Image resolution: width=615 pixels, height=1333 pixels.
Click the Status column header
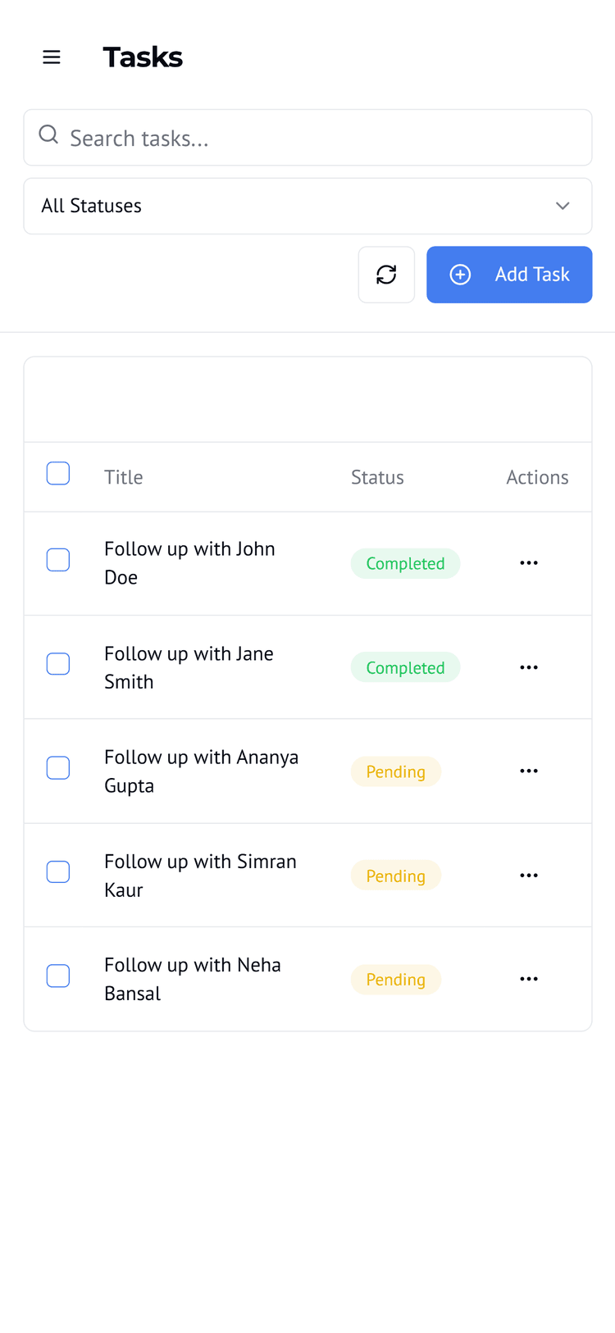(377, 477)
